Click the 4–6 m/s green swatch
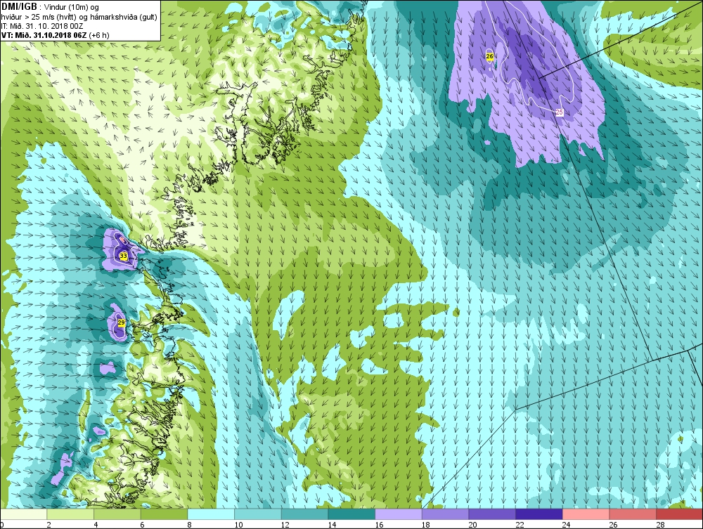Screen dimensions: 703x529 (117, 514)
